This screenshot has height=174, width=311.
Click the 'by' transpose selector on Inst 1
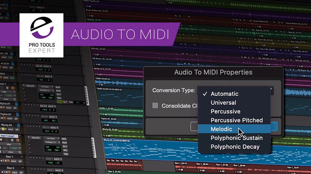[65, 102]
